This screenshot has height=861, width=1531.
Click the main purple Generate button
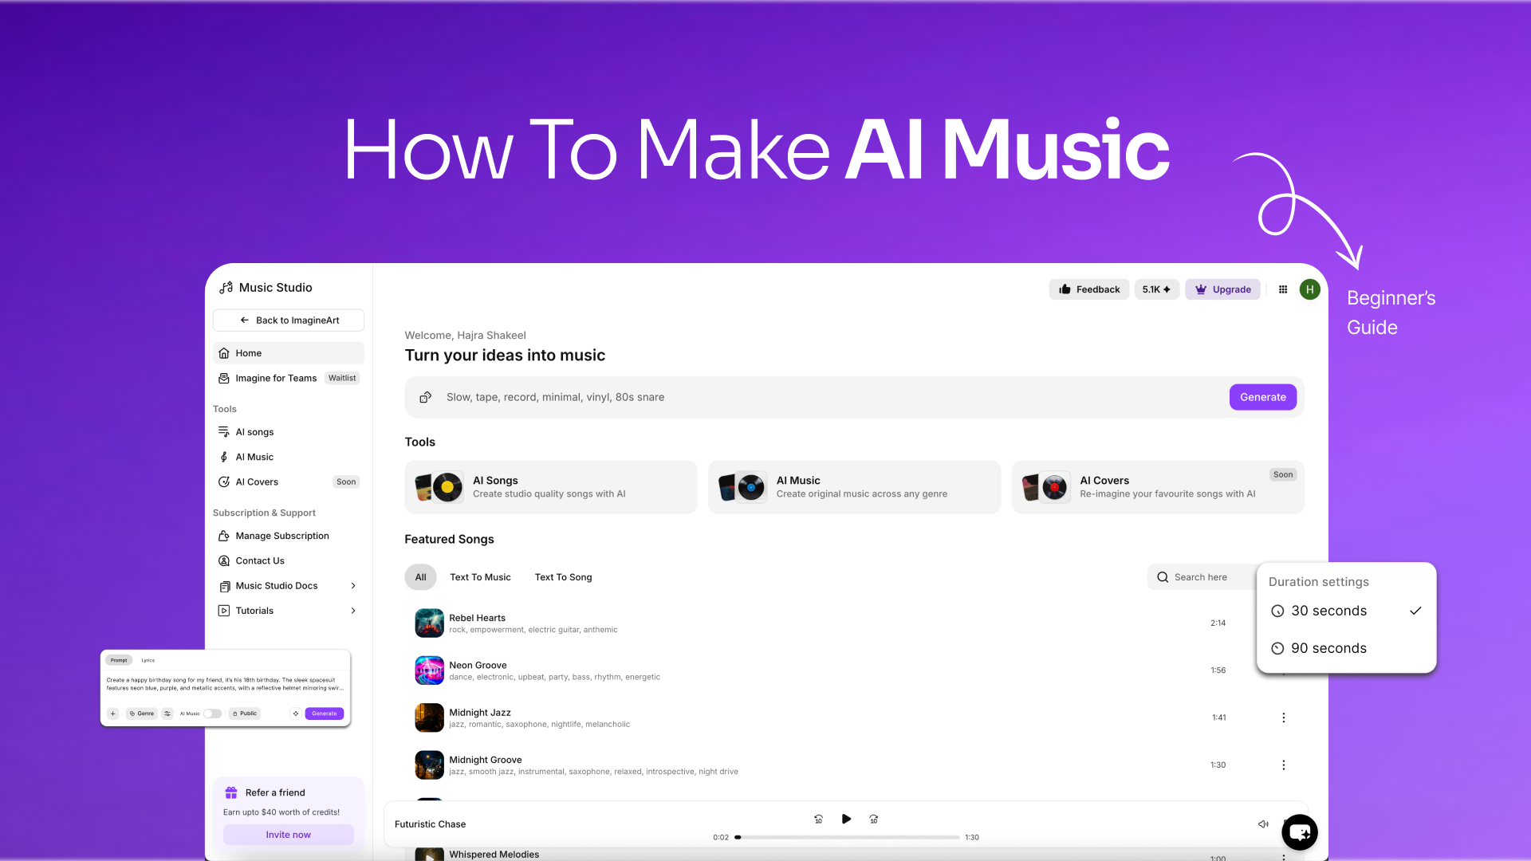coord(1263,397)
